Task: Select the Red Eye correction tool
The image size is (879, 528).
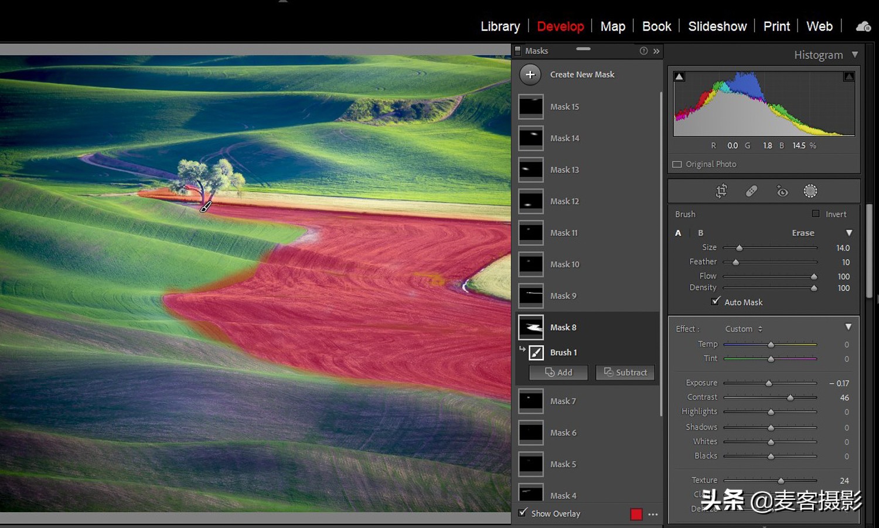Action: click(x=782, y=191)
